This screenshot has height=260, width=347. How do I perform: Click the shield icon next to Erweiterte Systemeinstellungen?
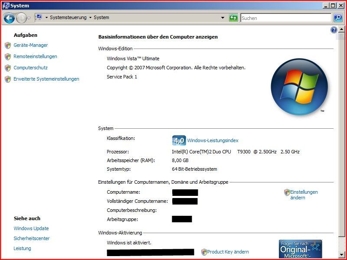8,79
